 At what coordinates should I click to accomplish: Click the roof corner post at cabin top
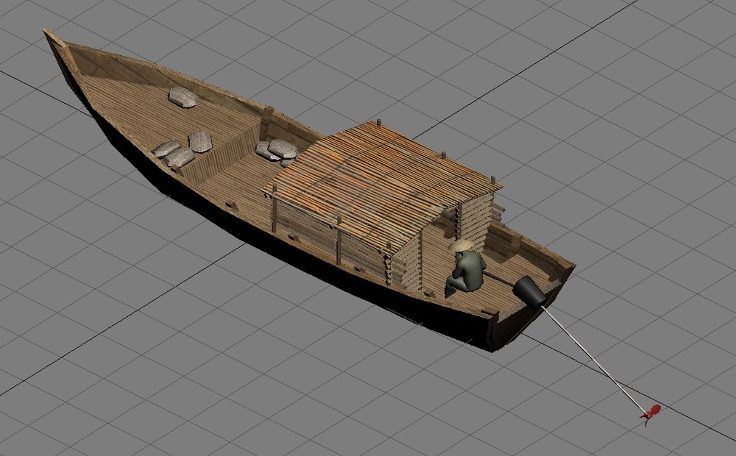pos(378,123)
